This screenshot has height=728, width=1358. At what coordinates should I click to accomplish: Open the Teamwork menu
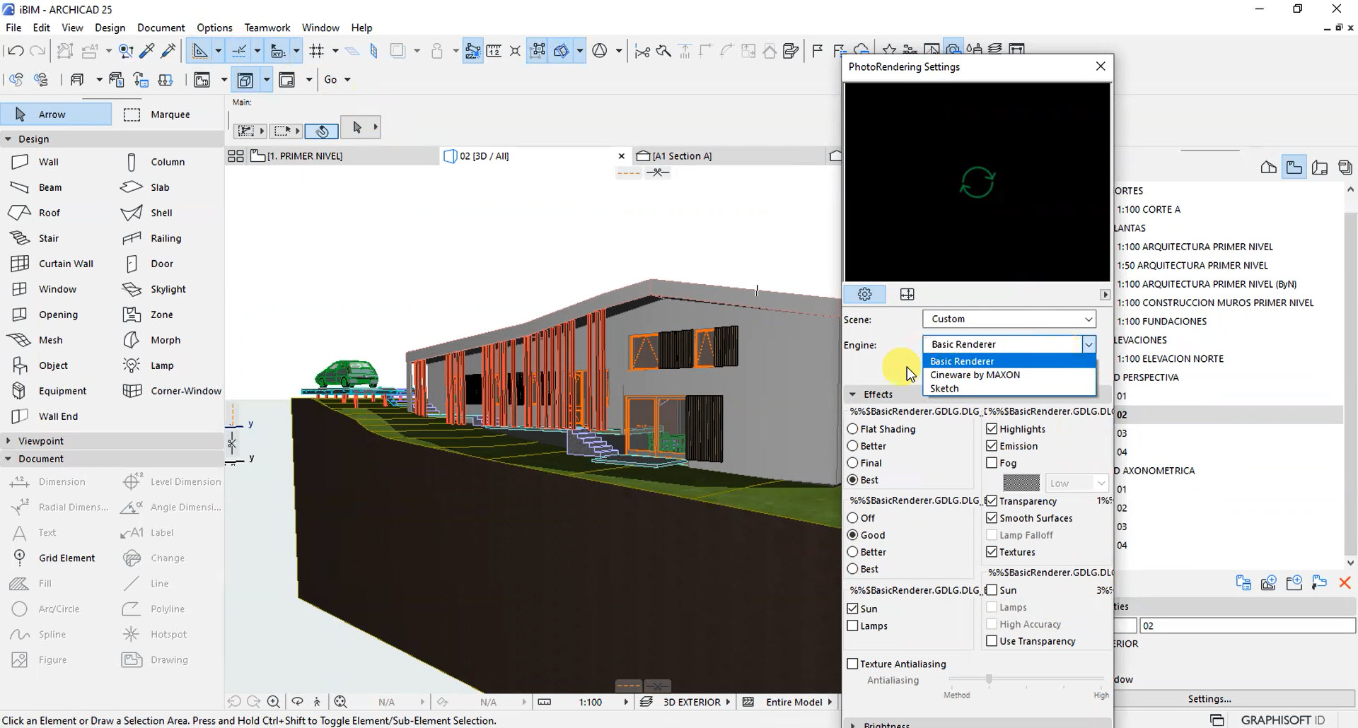267,28
